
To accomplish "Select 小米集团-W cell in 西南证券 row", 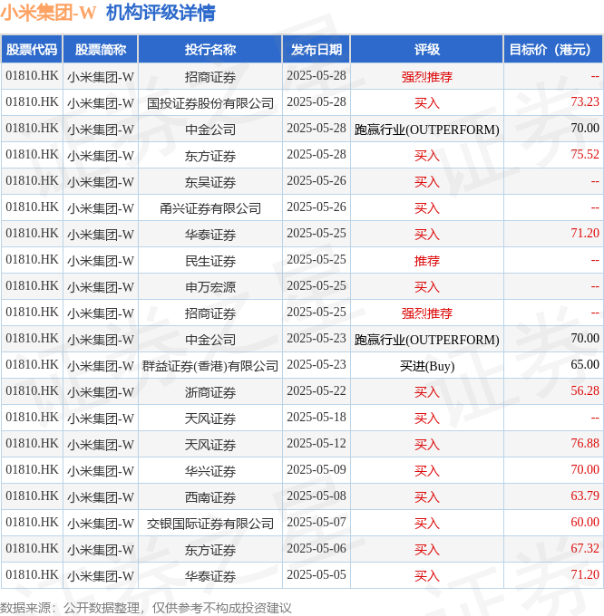I will coord(101,497).
